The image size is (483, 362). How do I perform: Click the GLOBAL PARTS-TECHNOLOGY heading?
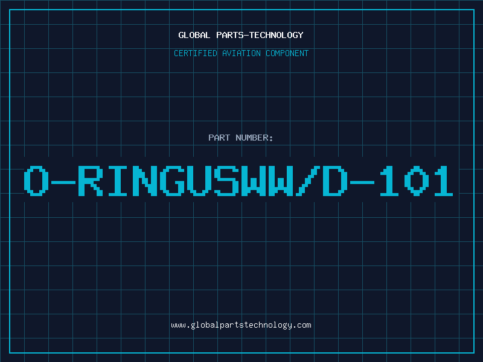coord(241,35)
